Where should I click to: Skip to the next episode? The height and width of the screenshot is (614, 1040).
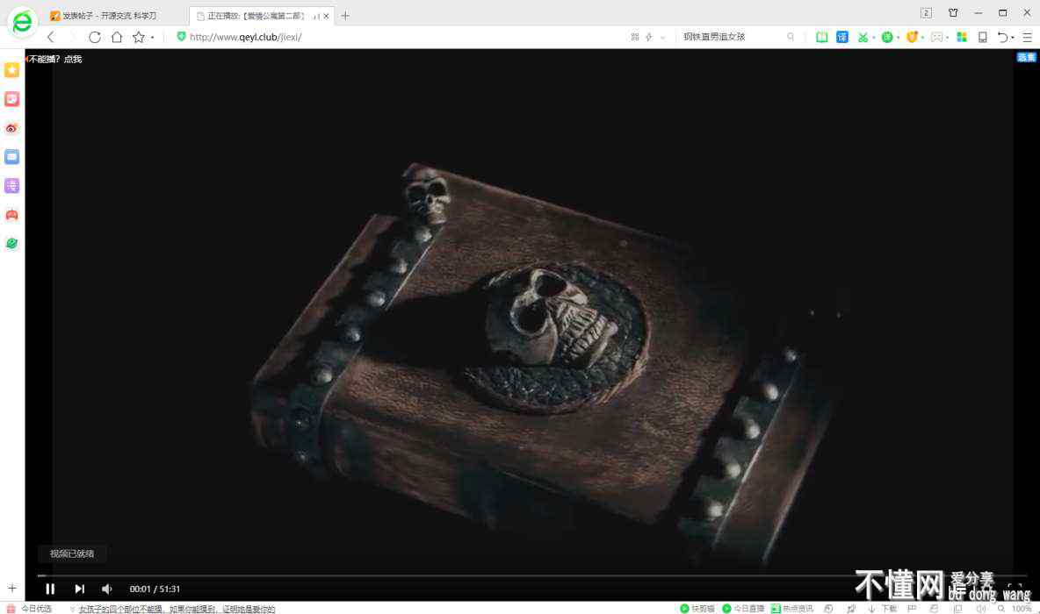pos(80,589)
